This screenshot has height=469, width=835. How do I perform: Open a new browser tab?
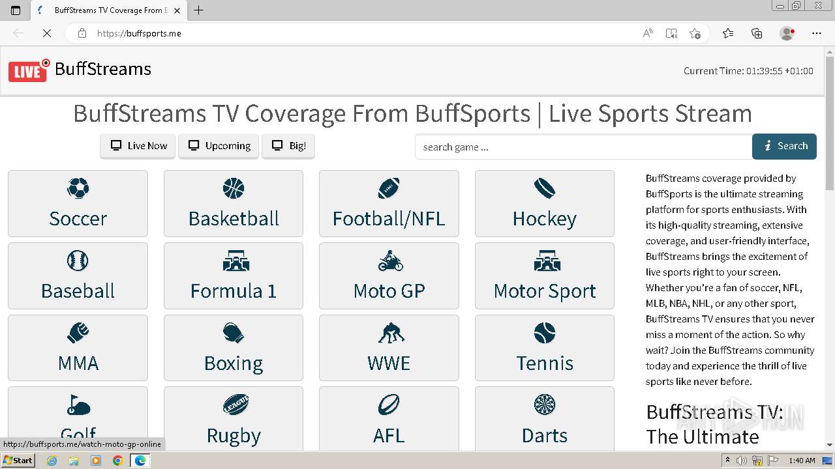[x=199, y=10]
